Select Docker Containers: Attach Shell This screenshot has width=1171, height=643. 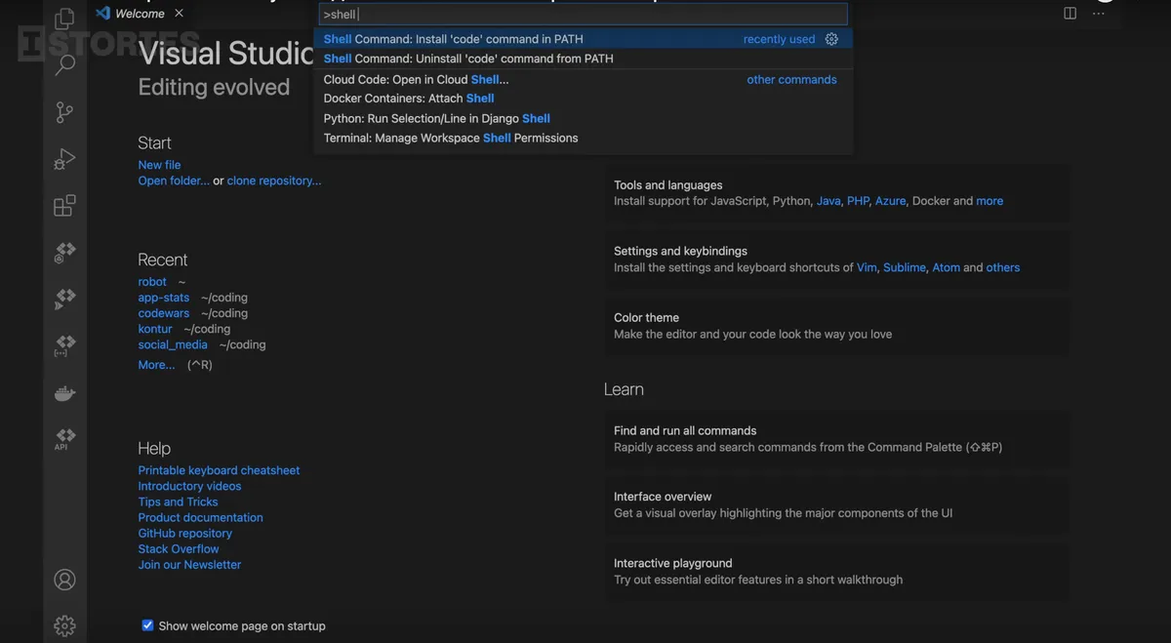[584, 99]
